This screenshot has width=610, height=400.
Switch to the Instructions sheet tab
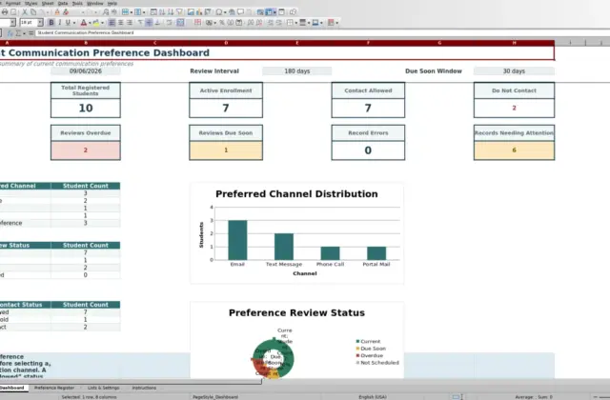coord(144,388)
